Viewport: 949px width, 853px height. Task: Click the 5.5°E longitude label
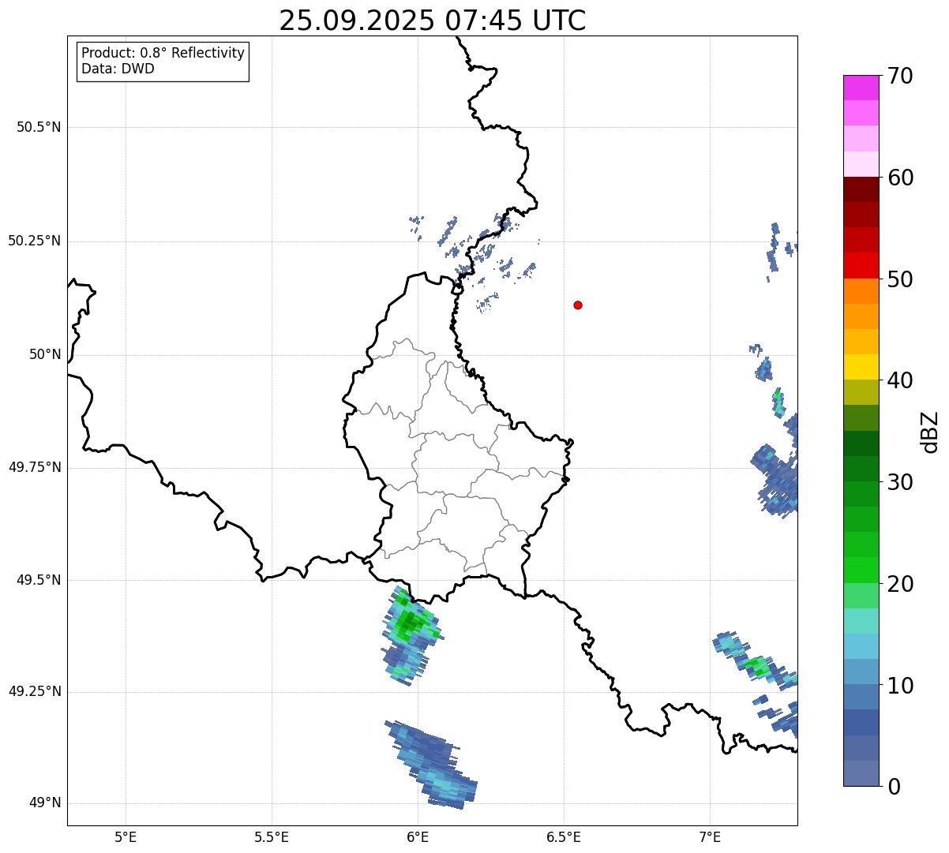(272, 836)
